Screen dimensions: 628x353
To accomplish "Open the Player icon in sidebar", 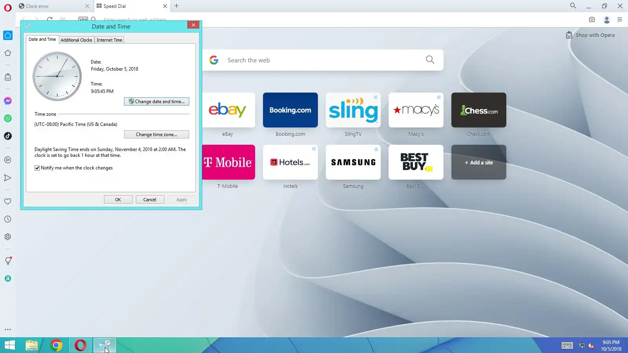I will pos(8,160).
